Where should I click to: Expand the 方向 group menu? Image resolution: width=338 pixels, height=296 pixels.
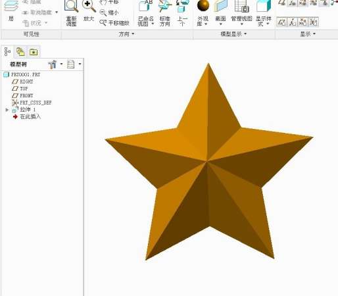[x=126, y=34]
